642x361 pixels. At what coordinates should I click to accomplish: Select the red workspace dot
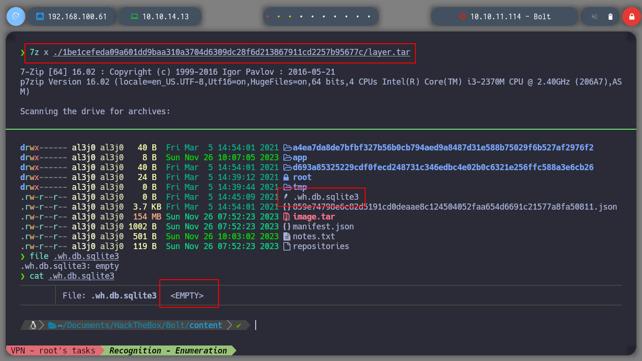pos(267,16)
